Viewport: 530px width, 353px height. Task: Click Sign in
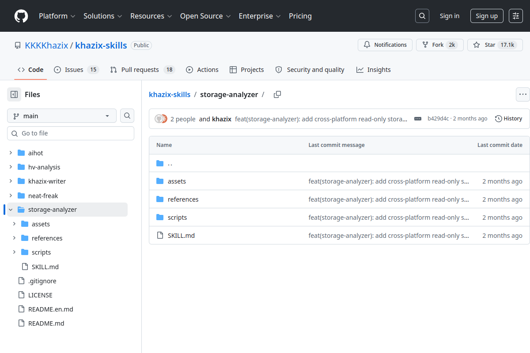[450, 16]
